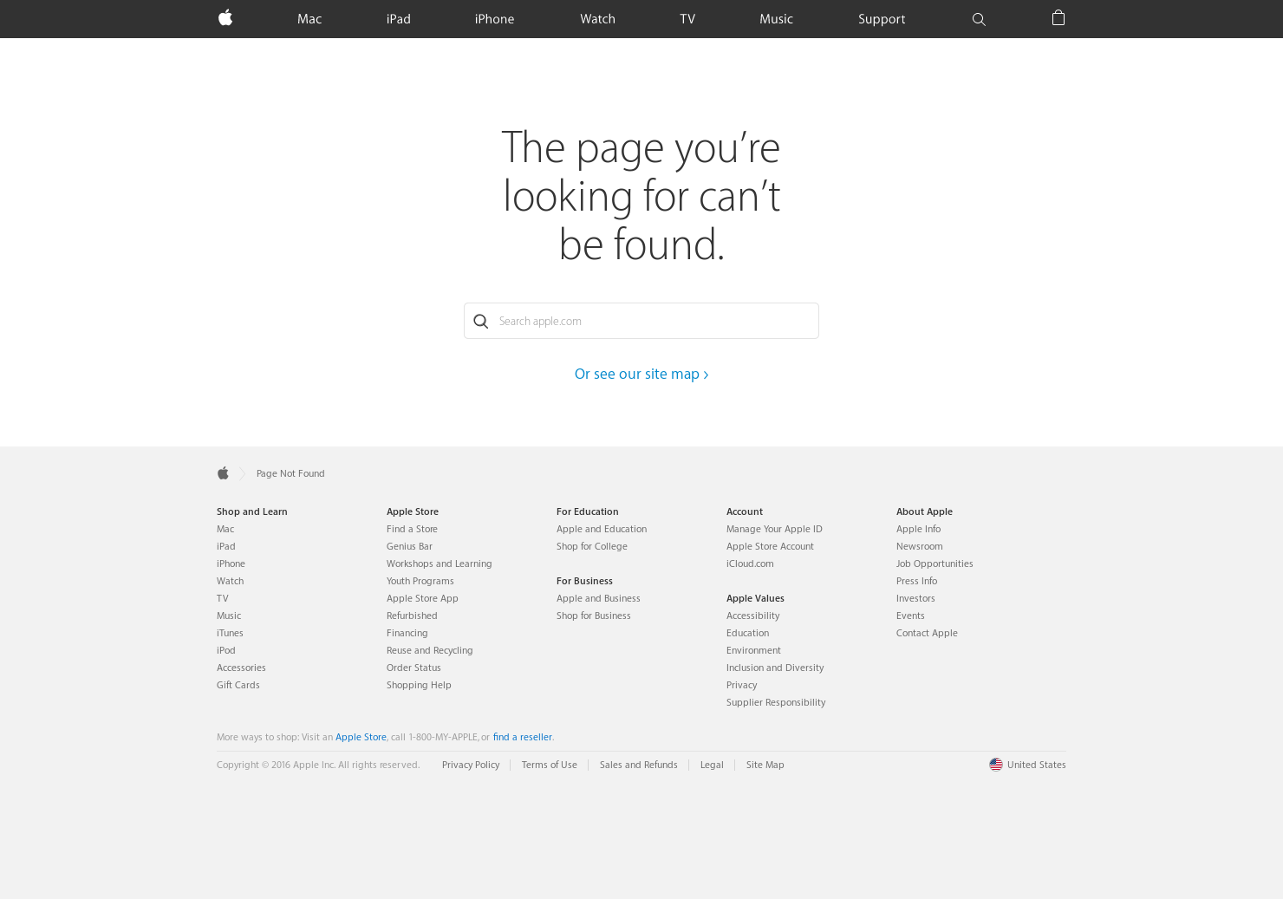Click the 'Page Not Found' breadcrumb text
The width and height of the screenshot is (1283, 899).
[290, 473]
